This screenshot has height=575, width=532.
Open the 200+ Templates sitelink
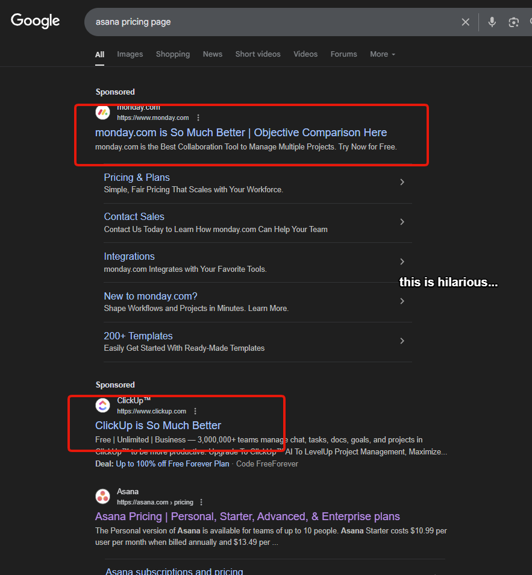tap(138, 336)
